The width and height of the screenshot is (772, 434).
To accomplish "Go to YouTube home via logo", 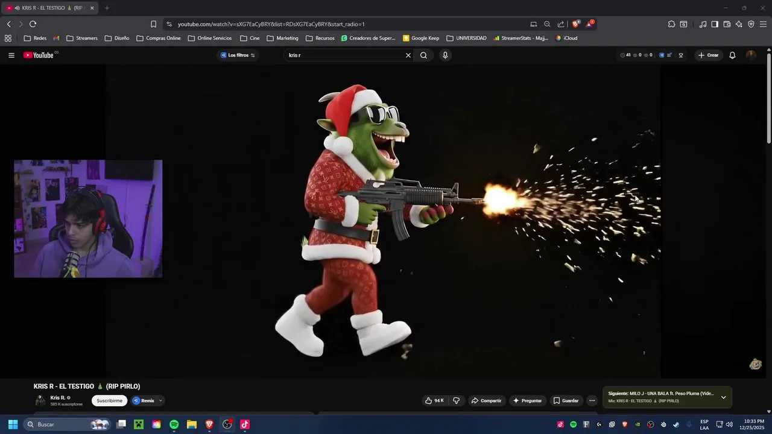I will pos(40,55).
